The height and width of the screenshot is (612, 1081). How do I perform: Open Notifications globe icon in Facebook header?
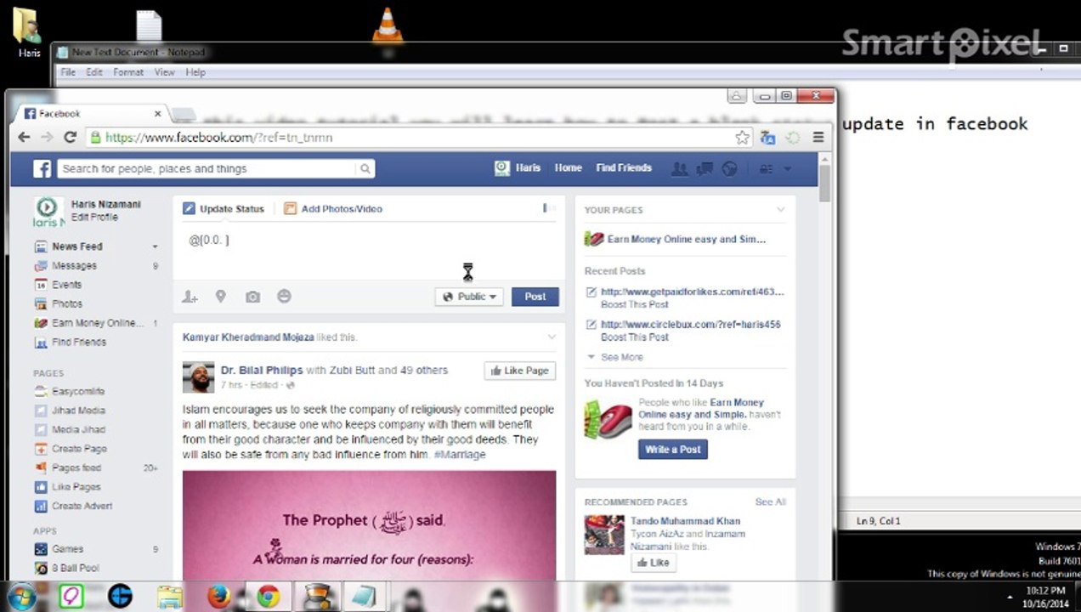click(729, 168)
